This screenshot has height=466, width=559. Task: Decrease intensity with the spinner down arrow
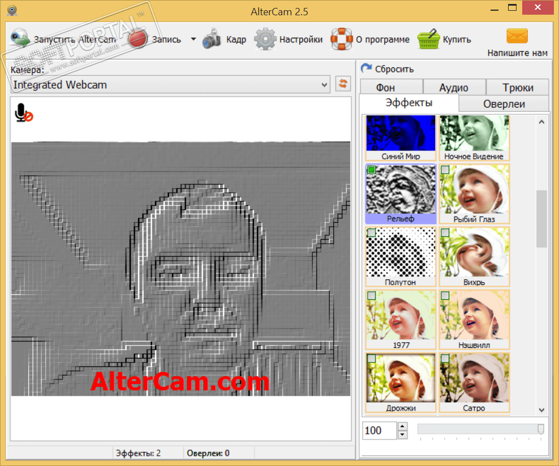[402, 435]
